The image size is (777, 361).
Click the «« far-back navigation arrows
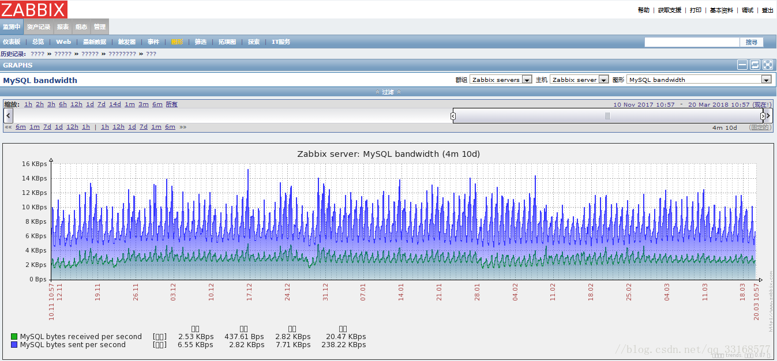[8, 127]
